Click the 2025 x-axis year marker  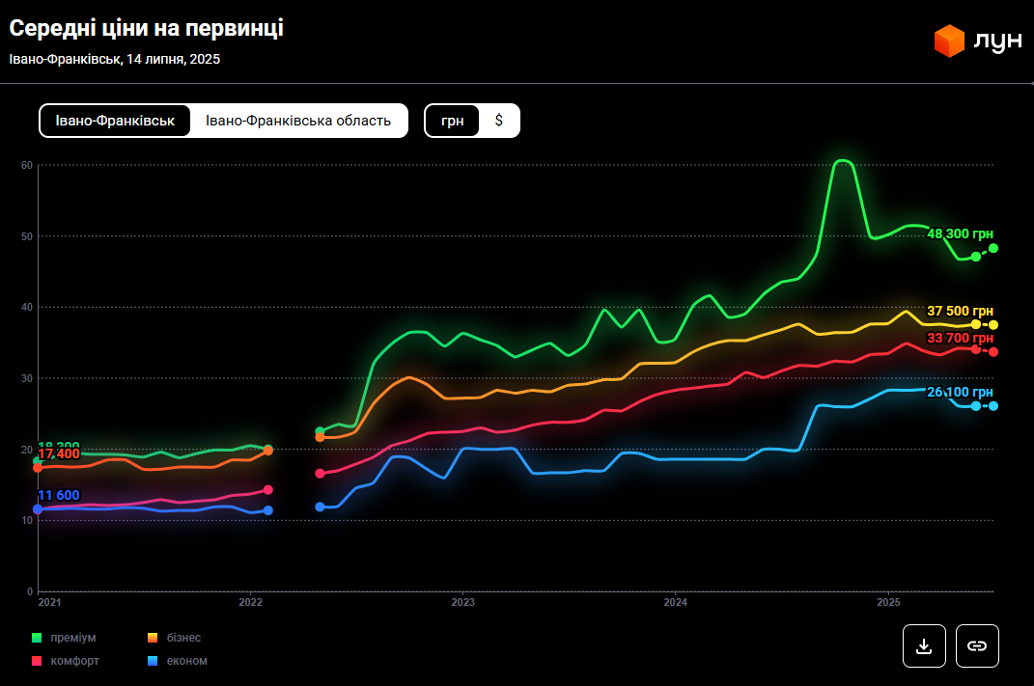coord(888,602)
